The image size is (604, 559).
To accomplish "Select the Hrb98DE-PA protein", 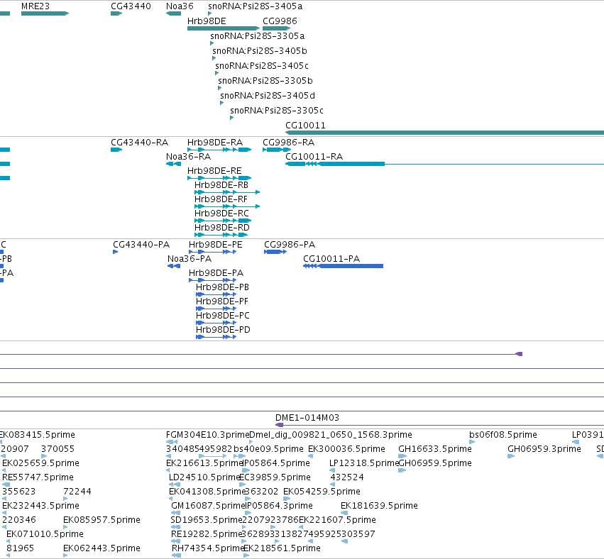I will [213, 280].
